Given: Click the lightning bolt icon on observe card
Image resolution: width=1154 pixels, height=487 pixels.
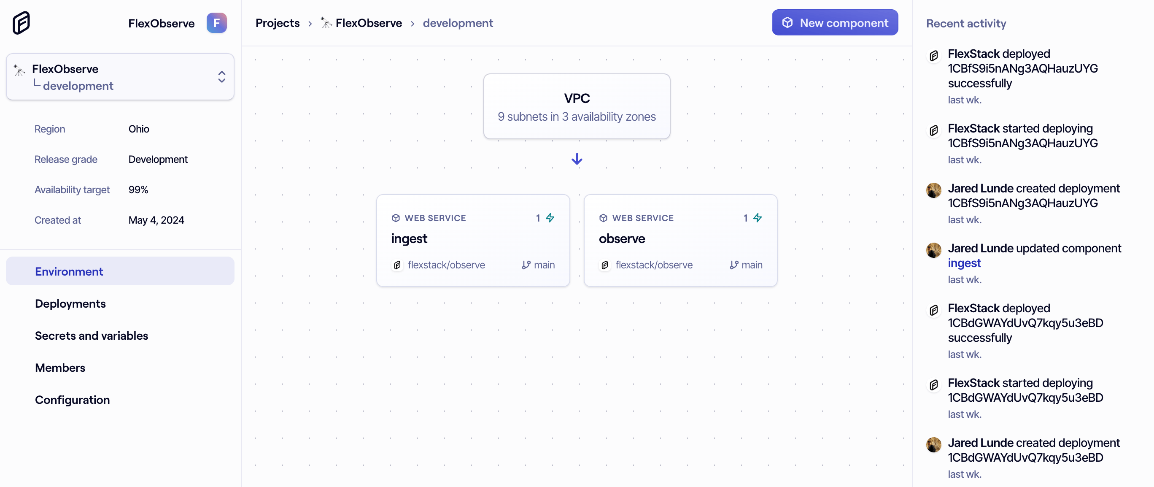Looking at the screenshot, I should [757, 218].
